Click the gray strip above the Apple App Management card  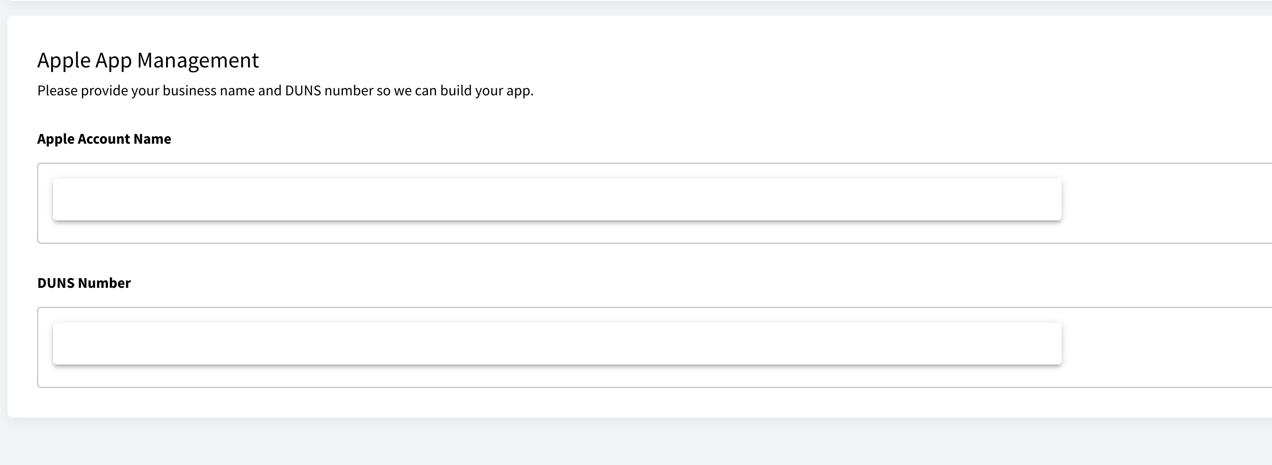click(x=636, y=8)
